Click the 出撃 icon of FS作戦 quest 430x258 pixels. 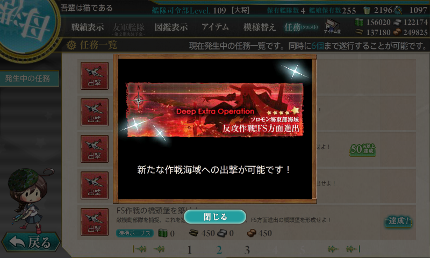click(95, 222)
